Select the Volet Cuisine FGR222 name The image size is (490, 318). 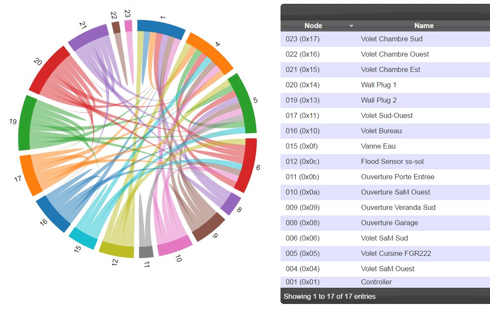point(396,253)
